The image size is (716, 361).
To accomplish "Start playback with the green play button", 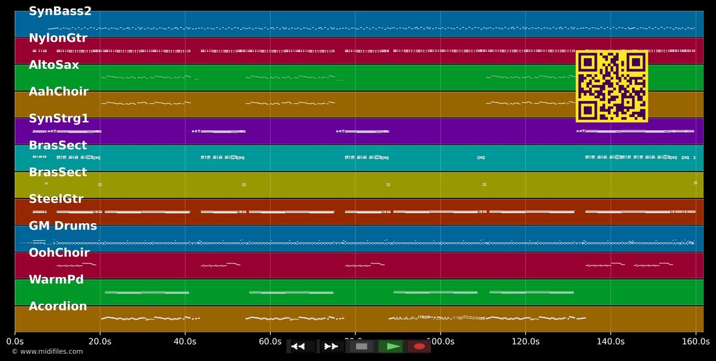I will (x=391, y=347).
